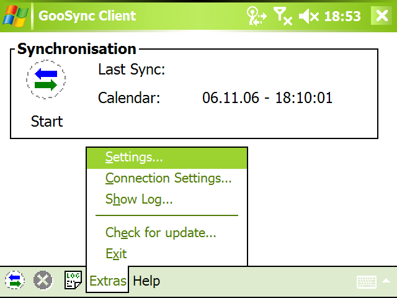Image resolution: width=397 pixels, height=298 pixels.
Task: Expand the input method selector arrow
Action: (386, 281)
